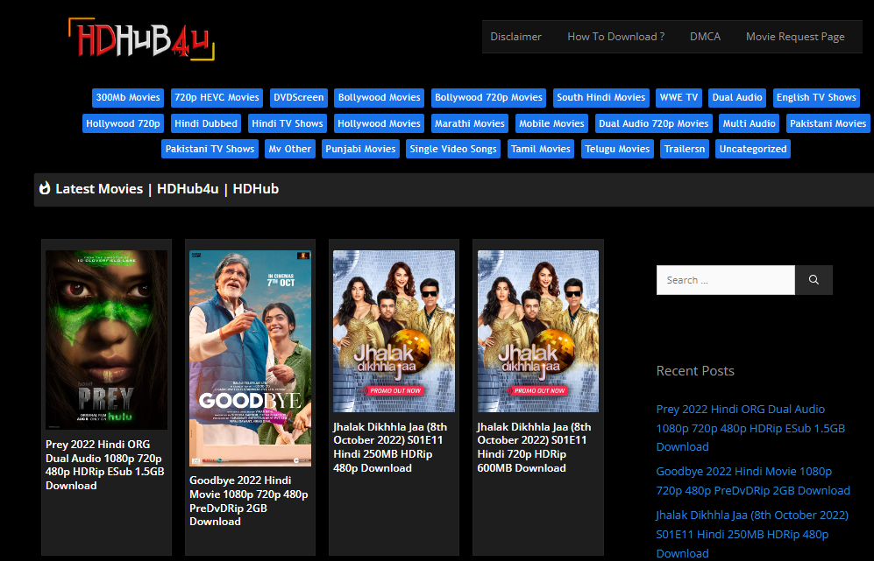The width and height of the screenshot is (874, 561).
Task: Open the How To Download ? page
Action: [x=616, y=37]
